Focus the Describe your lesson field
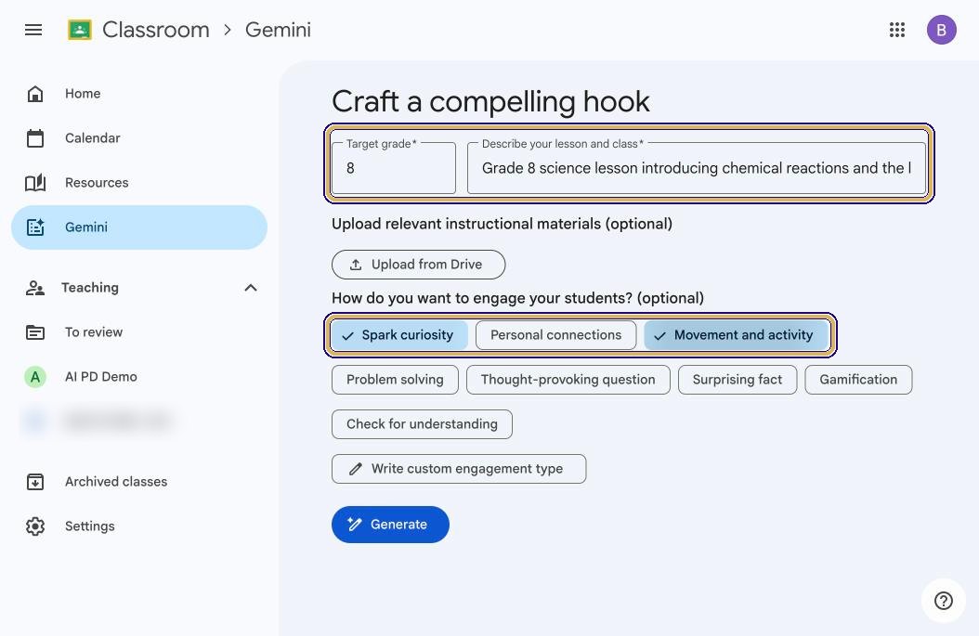The width and height of the screenshot is (979, 636). point(697,168)
